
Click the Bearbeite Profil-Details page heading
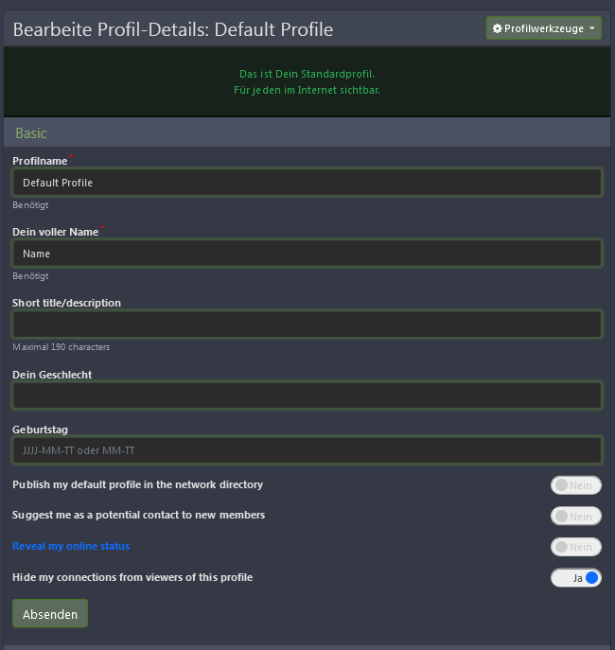(x=173, y=29)
